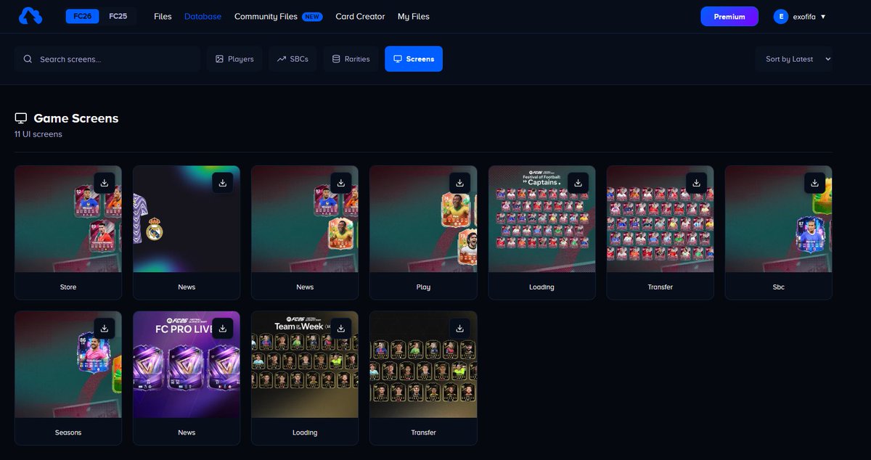Click the Play card label
Screen dimensions: 871x460
coord(423,287)
